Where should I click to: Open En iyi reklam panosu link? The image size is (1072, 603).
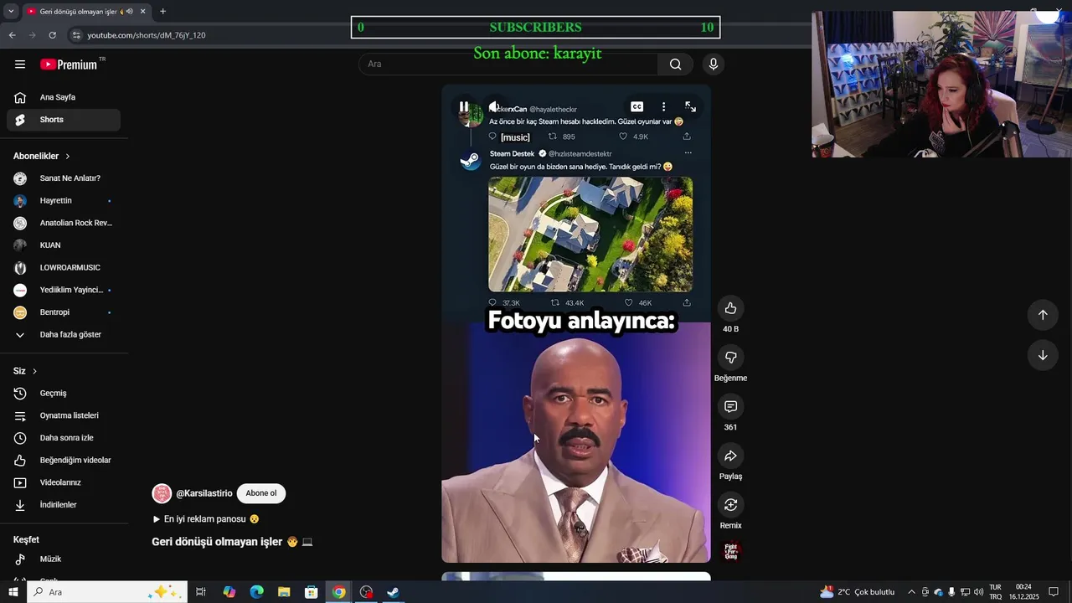tap(205, 519)
